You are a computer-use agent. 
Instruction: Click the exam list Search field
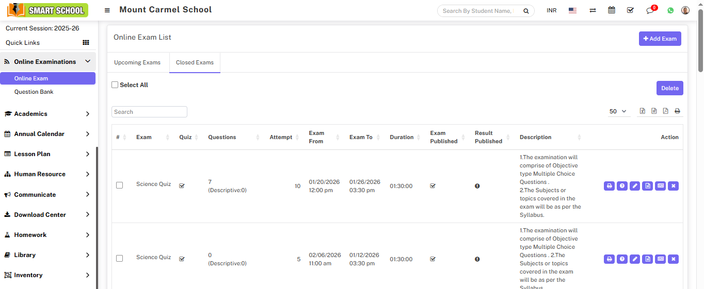point(149,112)
